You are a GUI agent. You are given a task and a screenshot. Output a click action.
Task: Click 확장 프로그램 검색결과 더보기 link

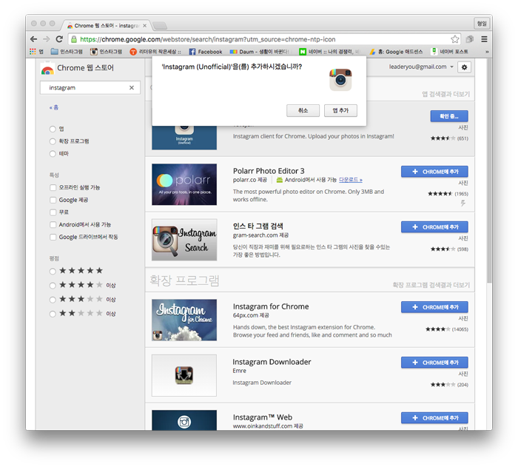(431, 285)
